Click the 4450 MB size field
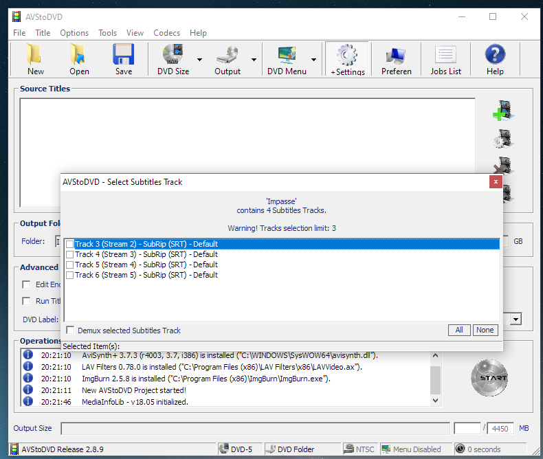The image size is (543, 459). pos(500,429)
